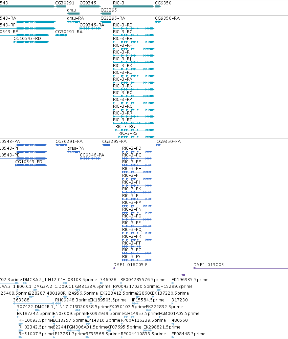Select the EP08448.3prime EST label

click(x=189, y=334)
